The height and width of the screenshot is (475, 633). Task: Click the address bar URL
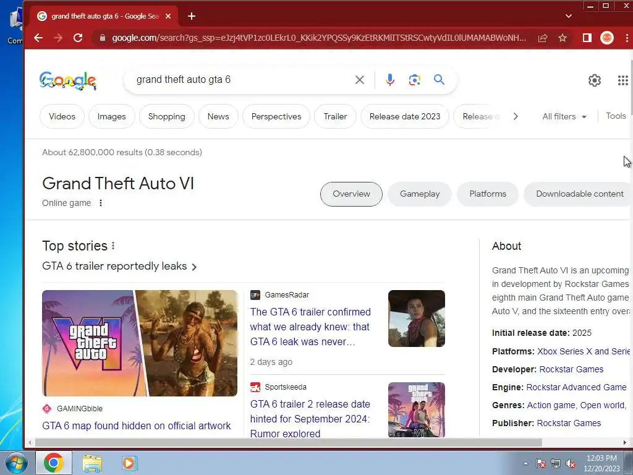pyautogui.click(x=319, y=38)
